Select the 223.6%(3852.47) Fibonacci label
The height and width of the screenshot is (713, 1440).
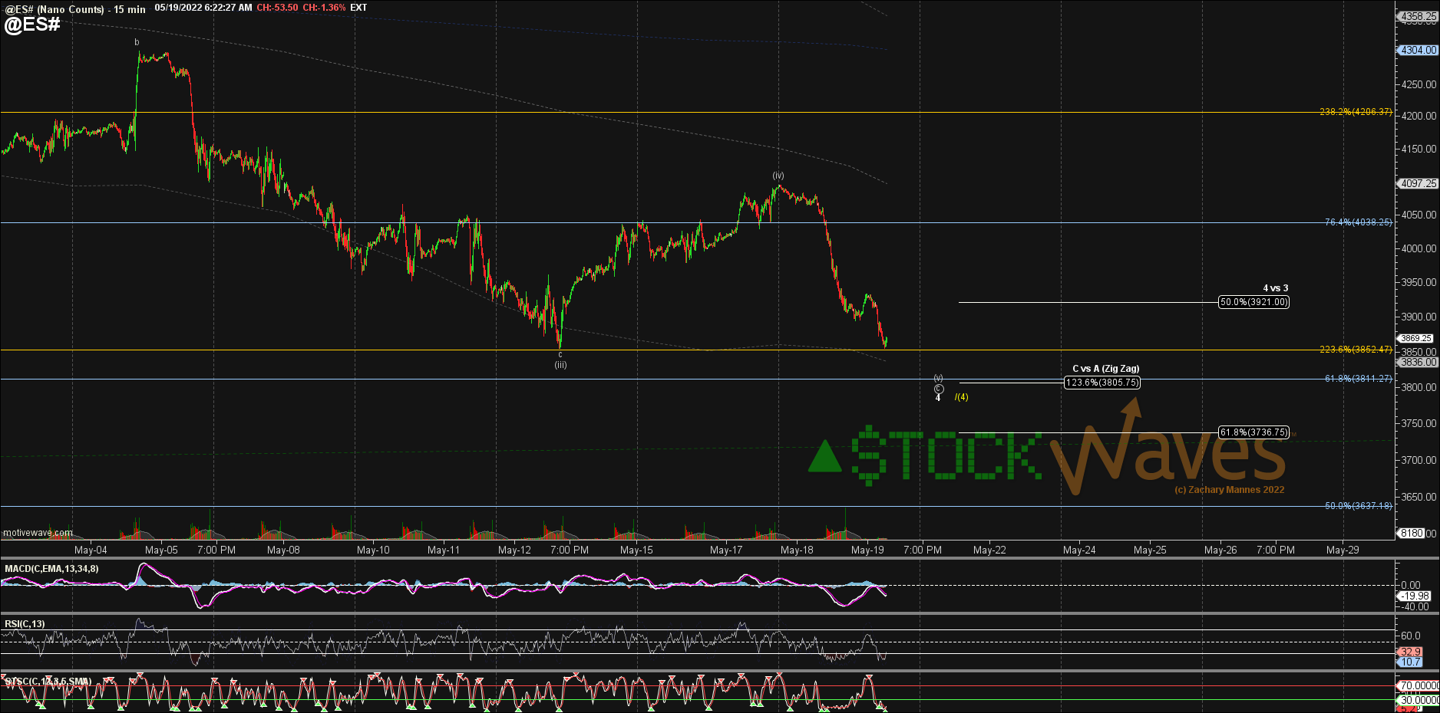click(x=1356, y=350)
